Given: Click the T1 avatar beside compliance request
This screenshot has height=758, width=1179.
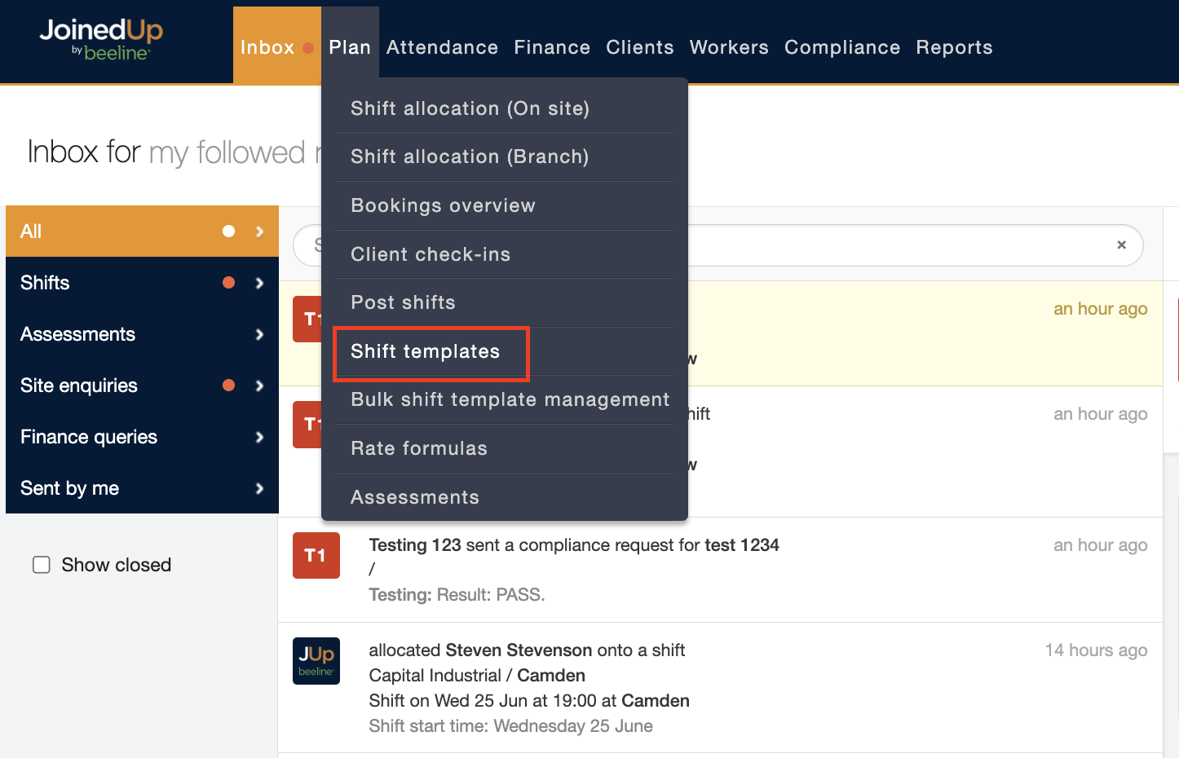Looking at the screenshot, I should coord(316,555).
